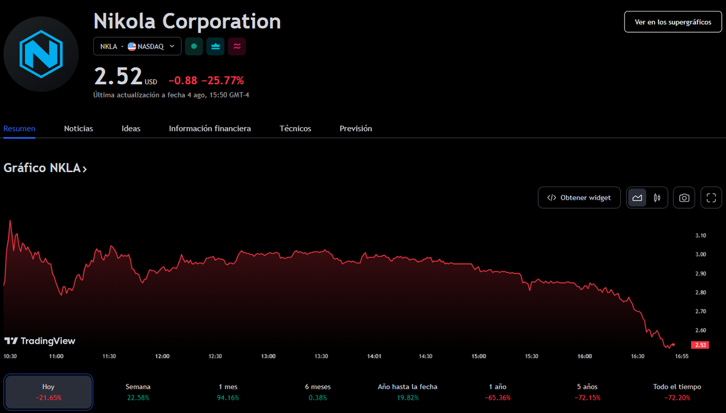Viewport: 726px width, 413px height.
Task: Switch to the Noticias tab
Action: (79, 128)
